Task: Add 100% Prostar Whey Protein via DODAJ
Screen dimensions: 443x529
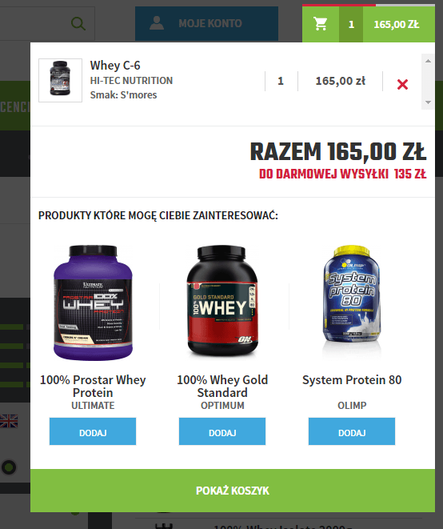Action: pyautogui.click(x=93, y=431)
